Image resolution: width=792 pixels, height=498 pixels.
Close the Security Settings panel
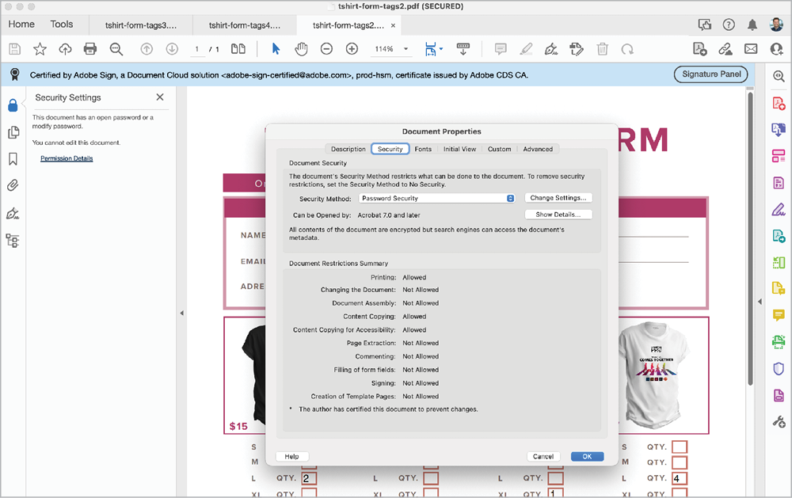[160, 97]
